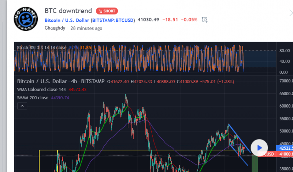The height and width of the screenshot is (172, 293).
Task: Click the high value H42024.33 in the chart header
Action: point(141,82)
